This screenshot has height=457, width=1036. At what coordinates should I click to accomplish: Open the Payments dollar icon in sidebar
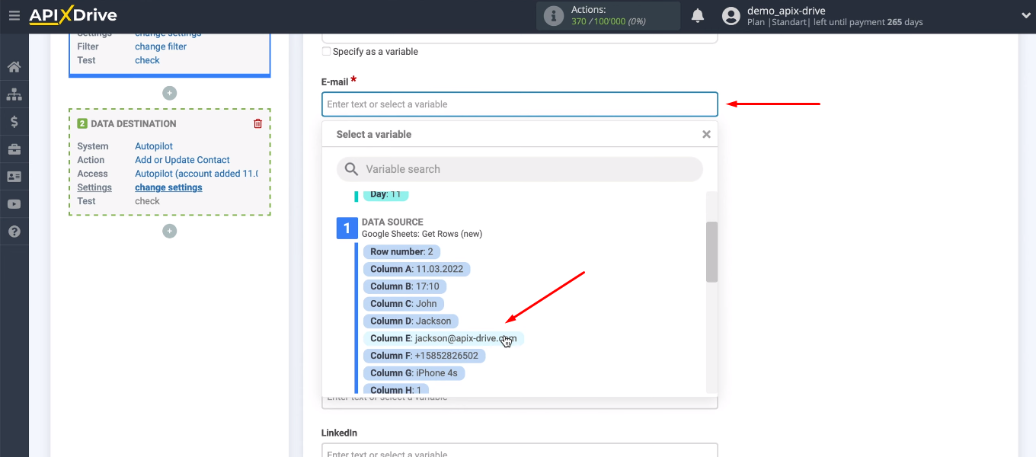tap(14, 121)
